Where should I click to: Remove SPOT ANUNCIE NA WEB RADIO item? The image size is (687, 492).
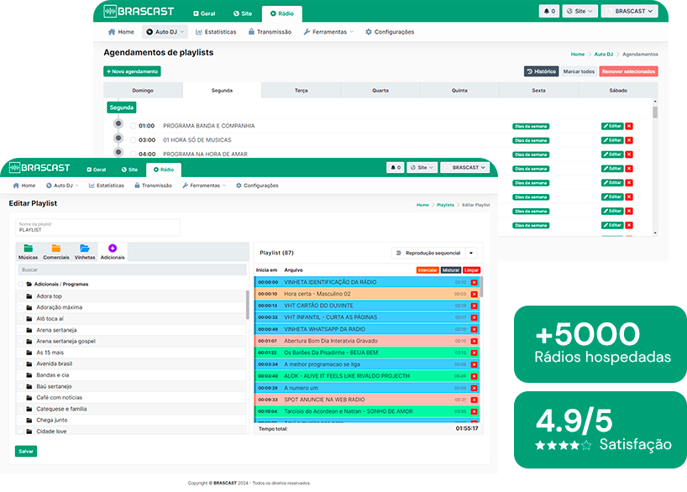(x=474, y=400)
